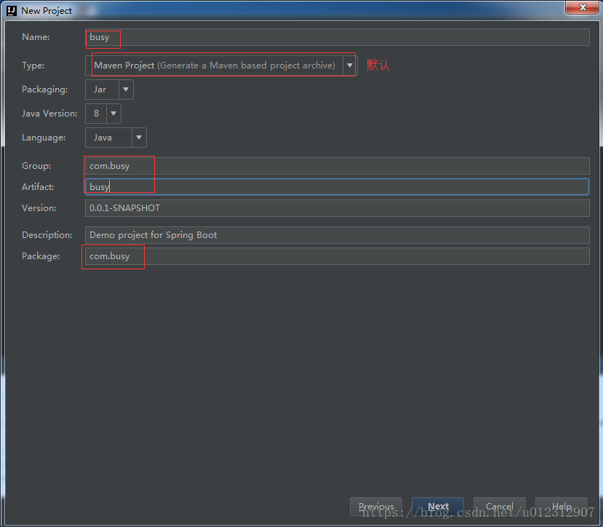
Task: Click the Group input field
Action: coord(337,166)
